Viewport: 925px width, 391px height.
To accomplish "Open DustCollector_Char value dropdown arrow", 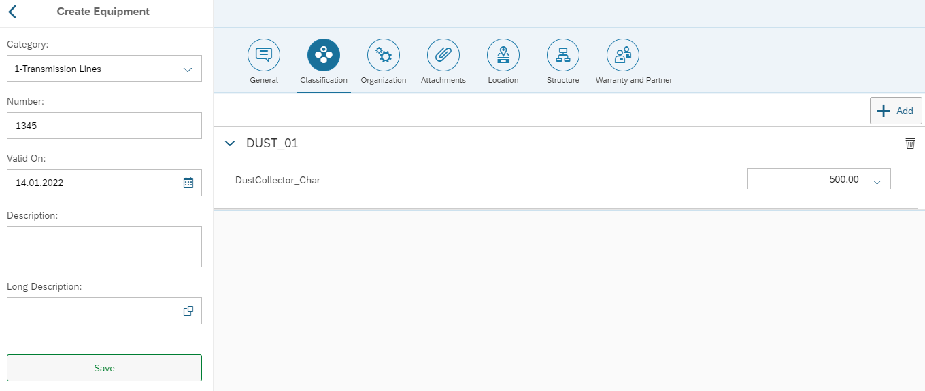I will pos(877,181).
